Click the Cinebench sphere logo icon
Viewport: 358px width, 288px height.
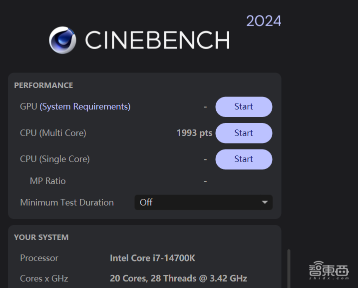tap(62, 40)
